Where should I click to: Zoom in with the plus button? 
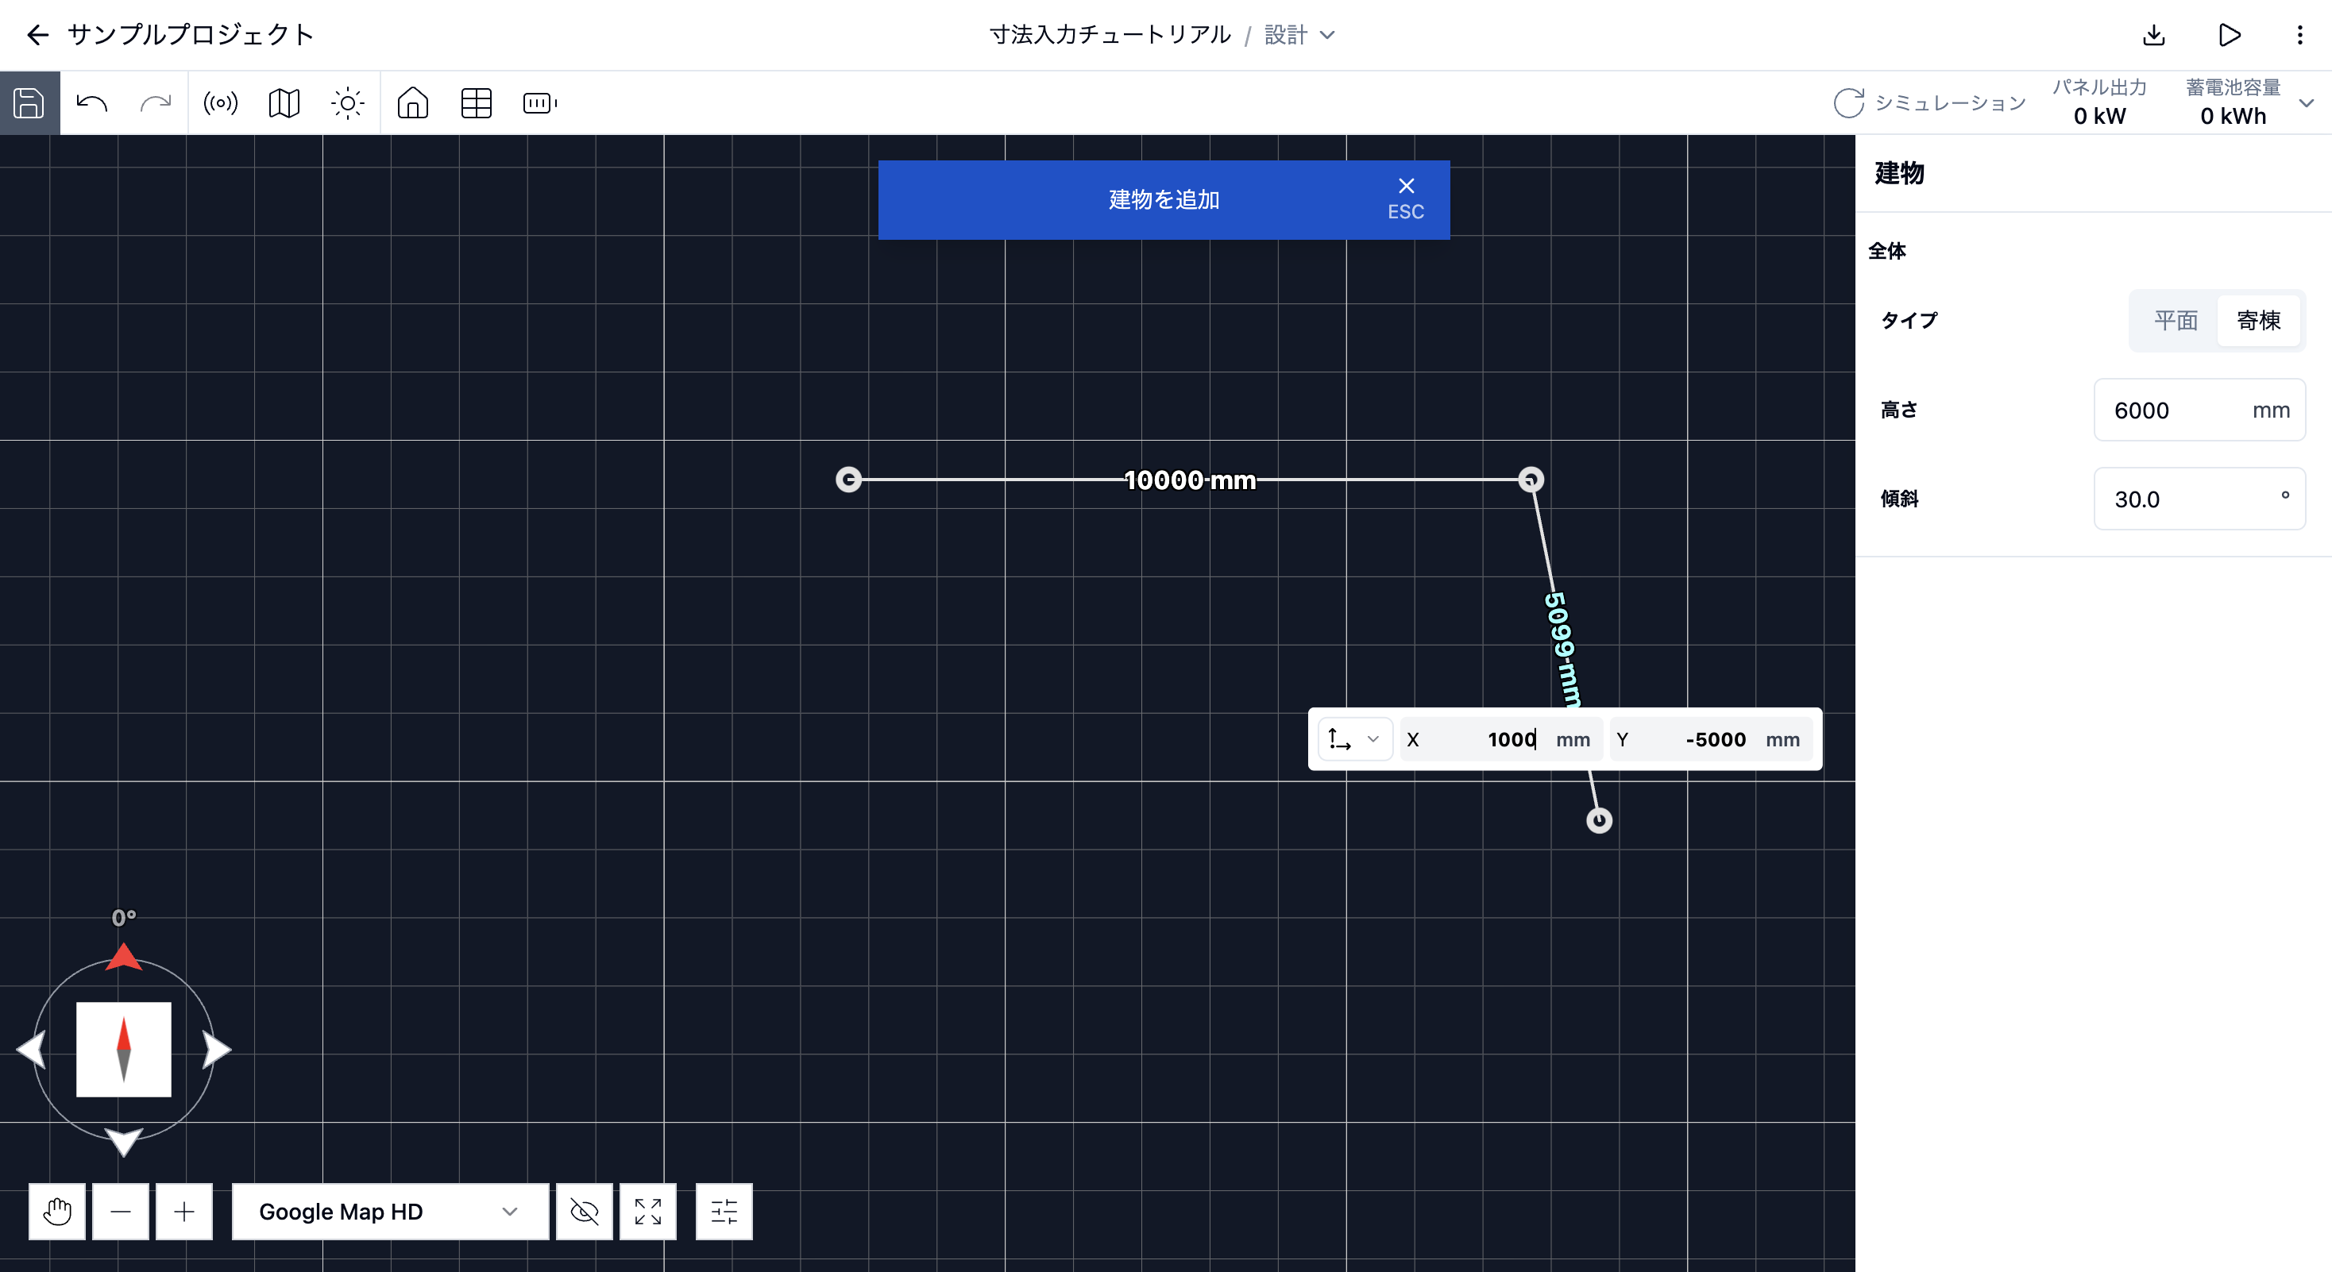tap(183, 1212)
